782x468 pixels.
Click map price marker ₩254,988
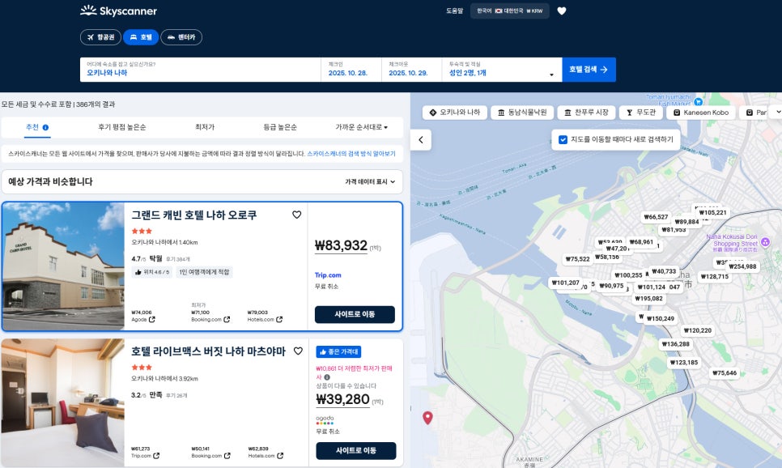coord(742,266)
